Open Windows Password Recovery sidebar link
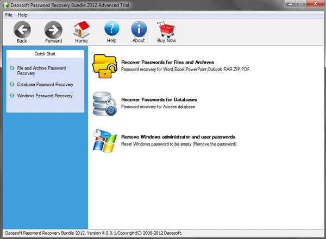This screenshot has height=239, width=326. click(x=45, y=96)
